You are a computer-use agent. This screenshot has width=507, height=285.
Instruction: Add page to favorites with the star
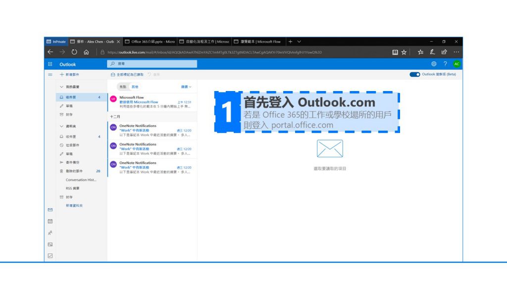tap(404, 52)
